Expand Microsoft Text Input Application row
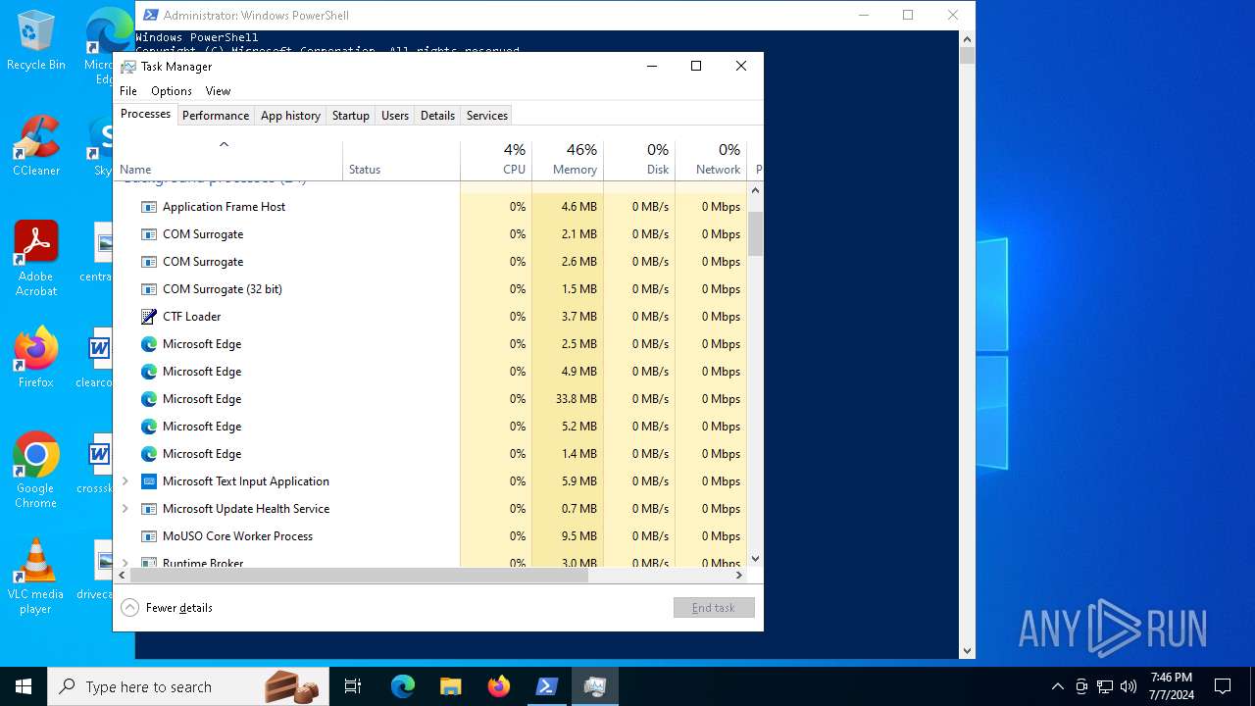Viewport: 1255px width, 706px height. point(125,481)
